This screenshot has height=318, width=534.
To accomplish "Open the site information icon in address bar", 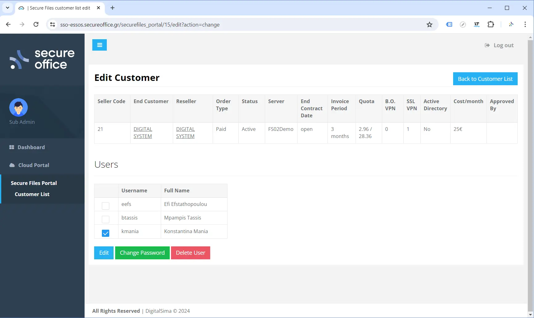I will tap(53, 24).
